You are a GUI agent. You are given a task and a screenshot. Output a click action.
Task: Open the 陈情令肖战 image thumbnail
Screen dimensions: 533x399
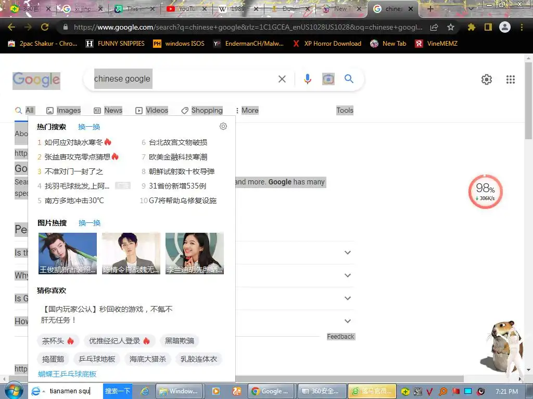[x=131, y=254]
